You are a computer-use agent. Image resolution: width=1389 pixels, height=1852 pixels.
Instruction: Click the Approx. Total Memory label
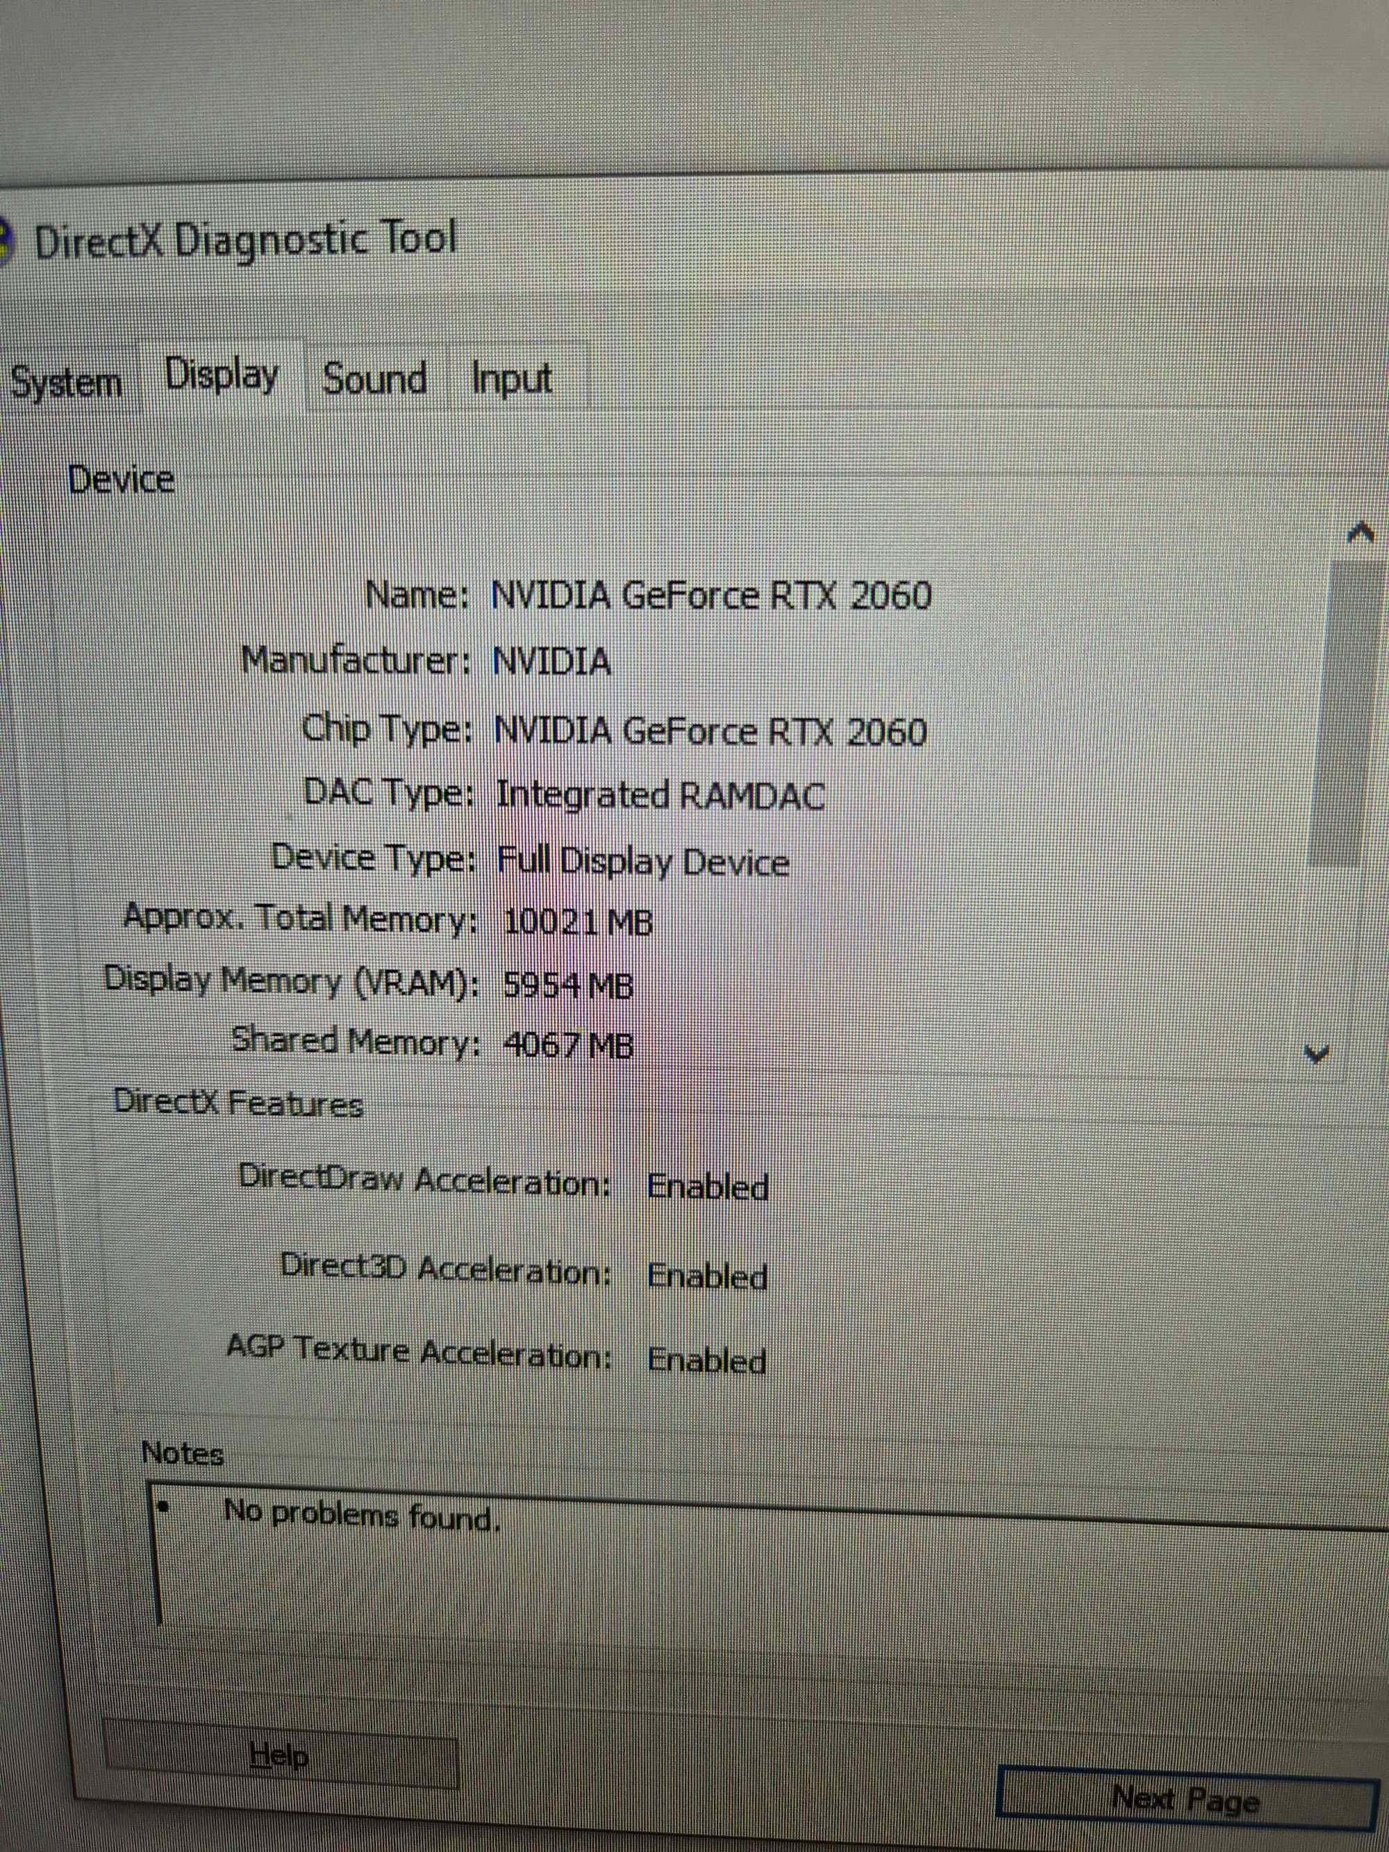coord(301,919)
